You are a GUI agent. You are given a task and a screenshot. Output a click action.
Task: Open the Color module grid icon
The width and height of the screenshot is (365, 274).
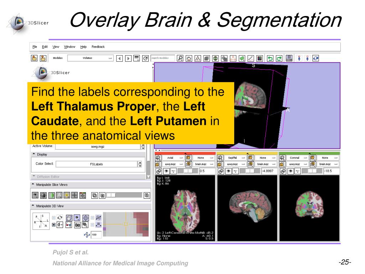(259, 58)
